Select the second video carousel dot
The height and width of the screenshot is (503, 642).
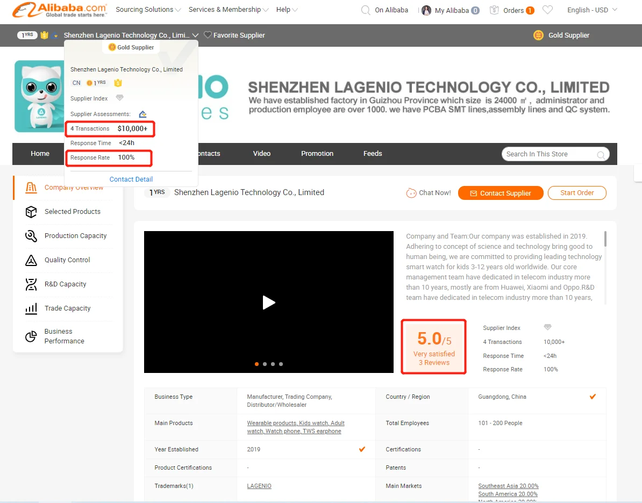pos(265,364)
